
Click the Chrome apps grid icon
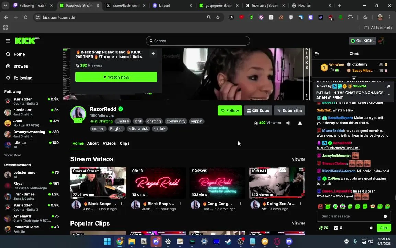coord(5,27)
